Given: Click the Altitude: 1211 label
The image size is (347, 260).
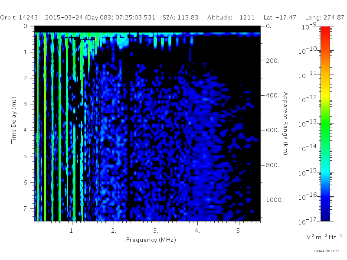Looking at the screenshot, I should [231, 17].
